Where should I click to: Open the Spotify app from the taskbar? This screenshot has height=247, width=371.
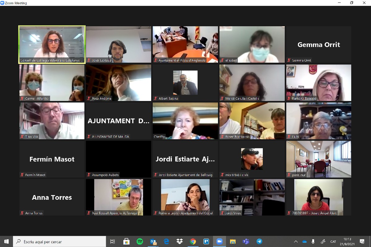pyautogui.click(x=140, y=241)
